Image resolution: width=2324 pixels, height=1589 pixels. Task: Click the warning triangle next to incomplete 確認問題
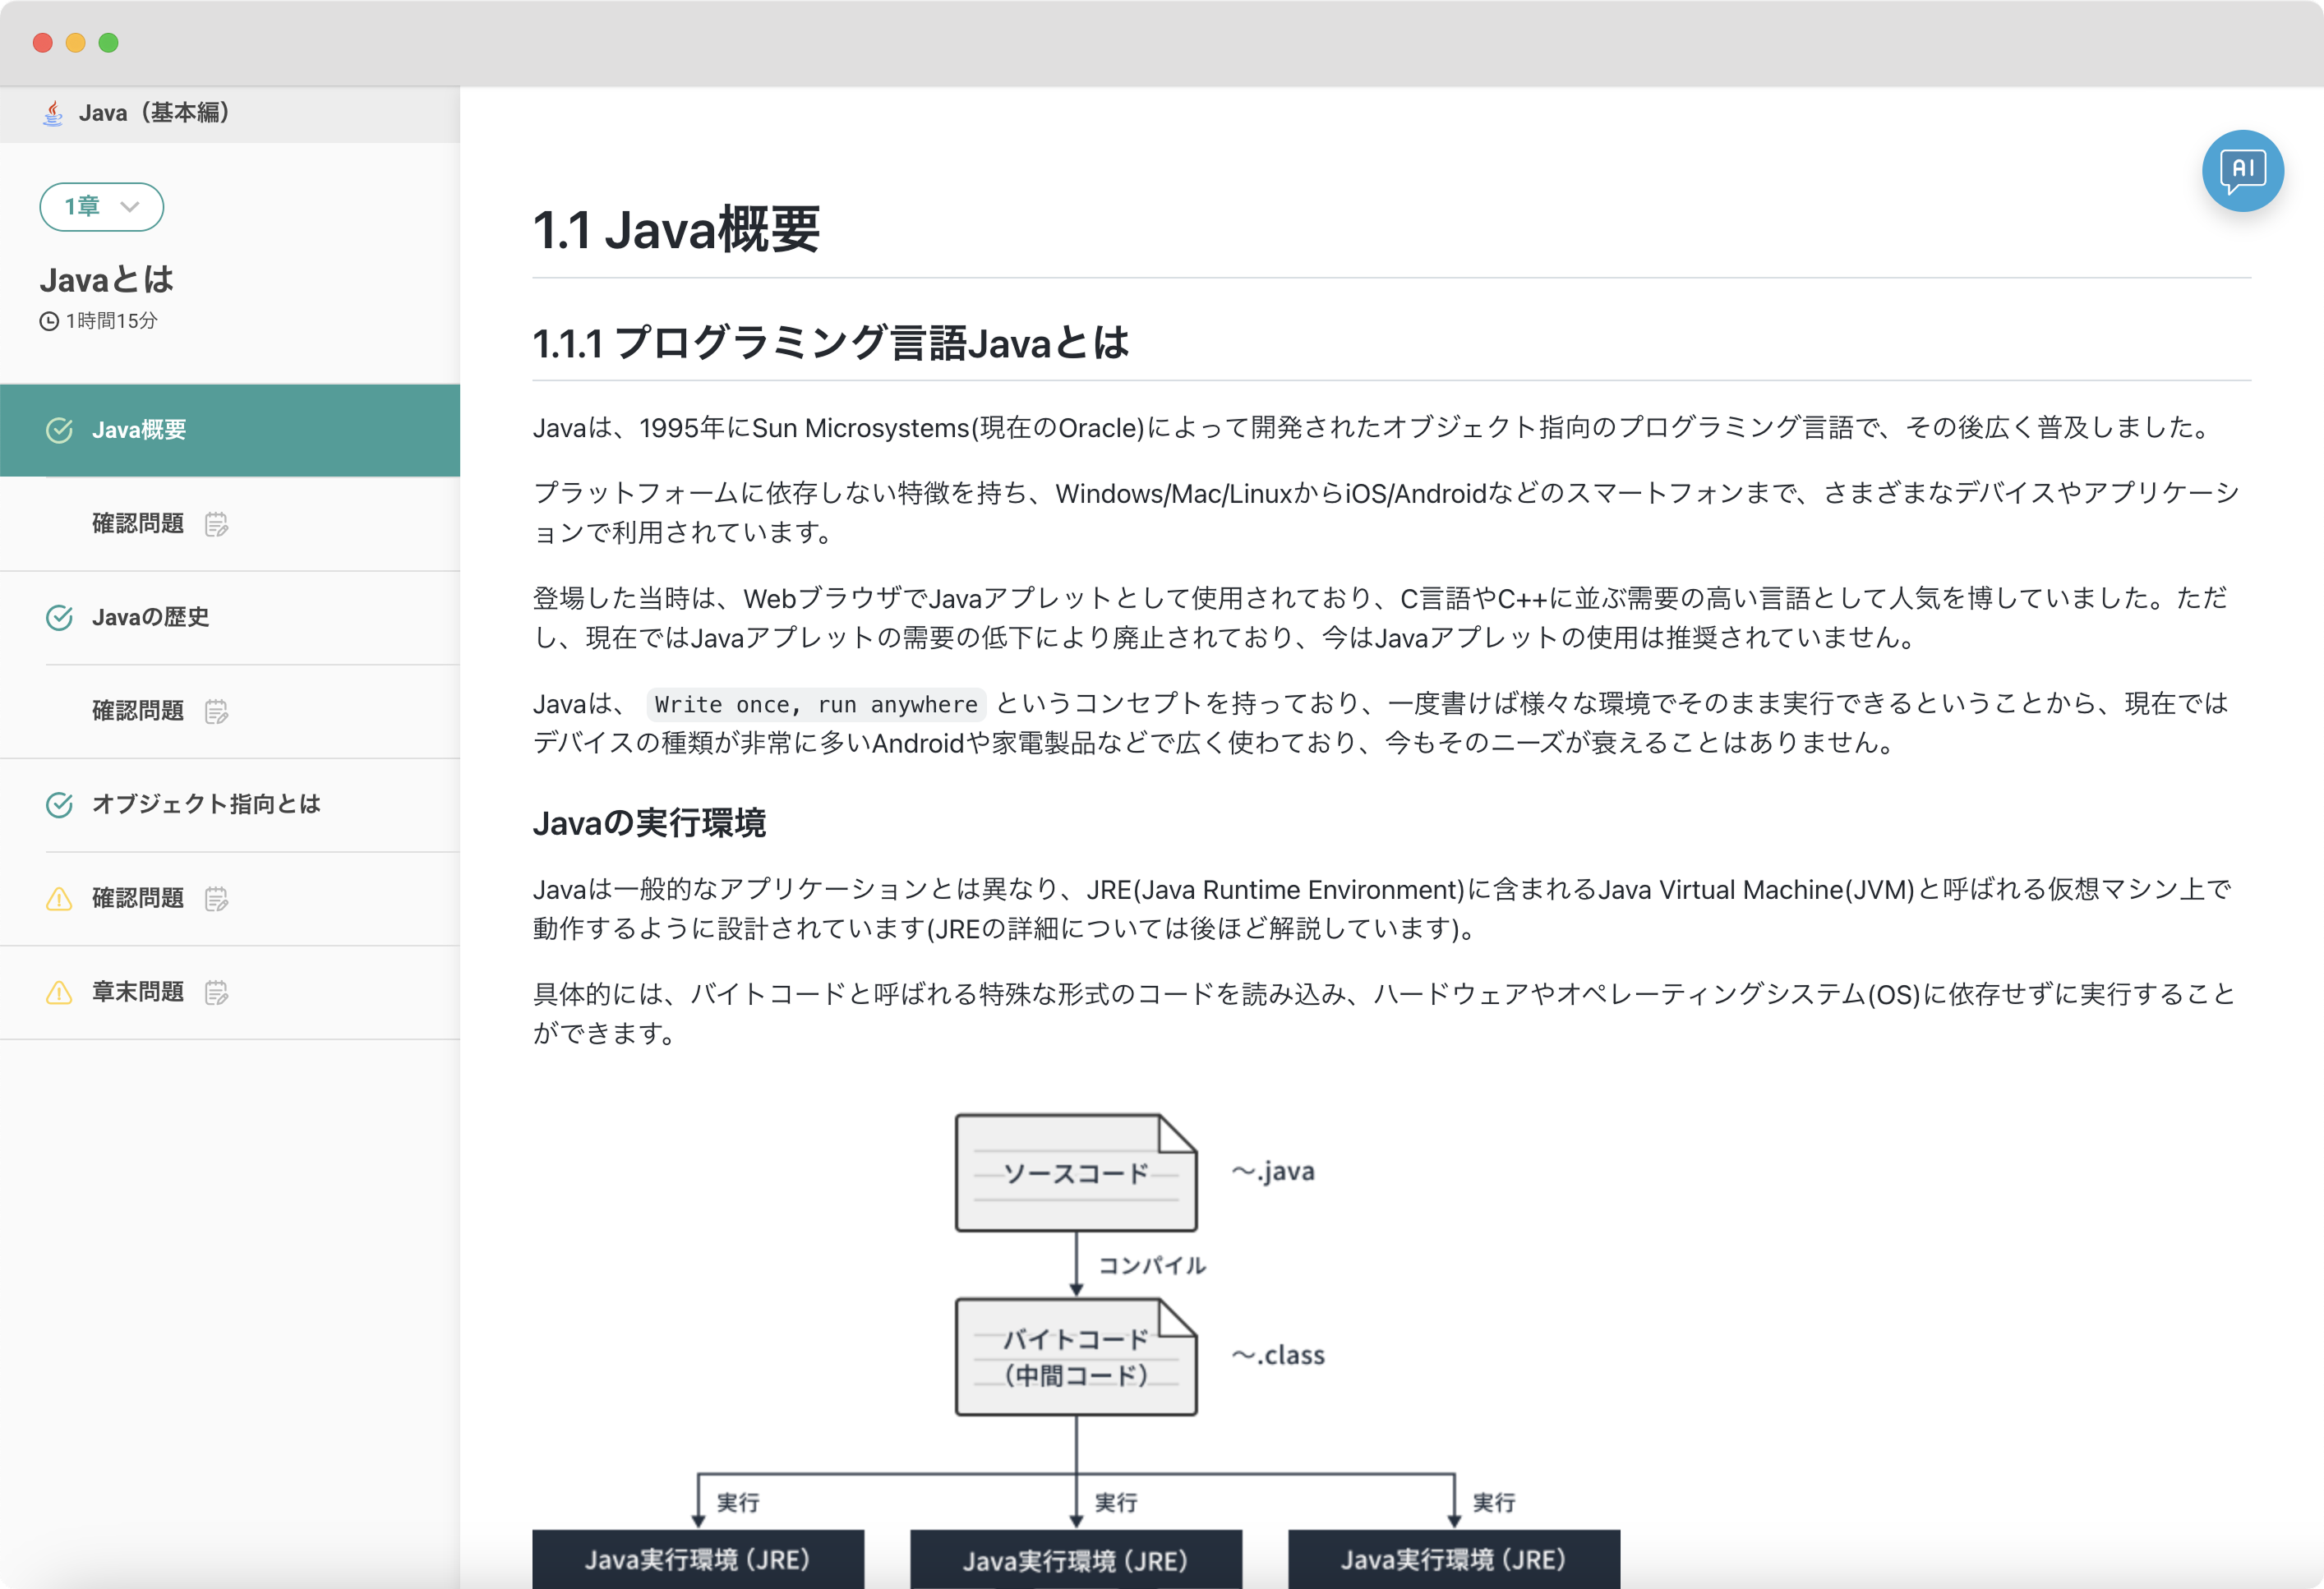pyautogui.click(x=59, y=897)
